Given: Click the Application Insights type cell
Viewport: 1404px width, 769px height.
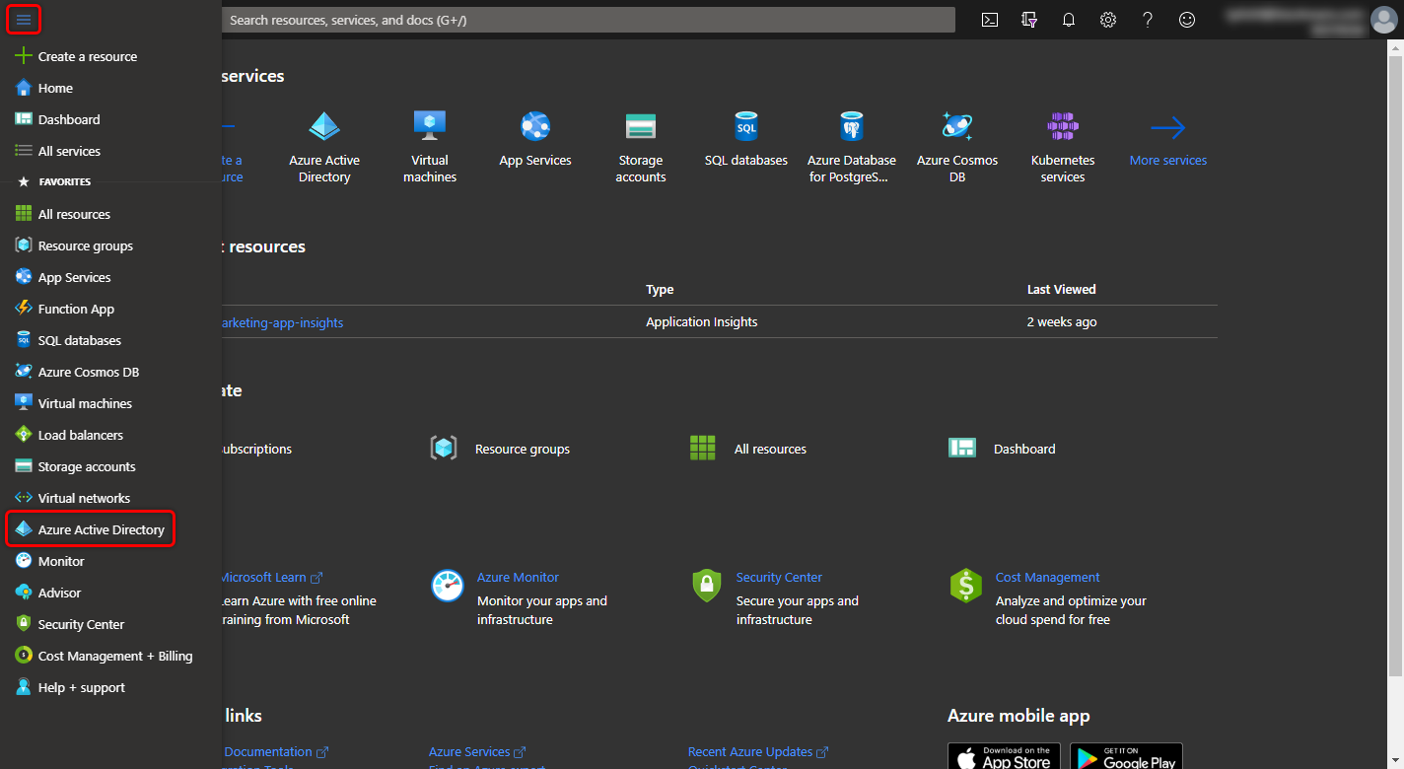Looking at the screenshot, I should [702, 322].
